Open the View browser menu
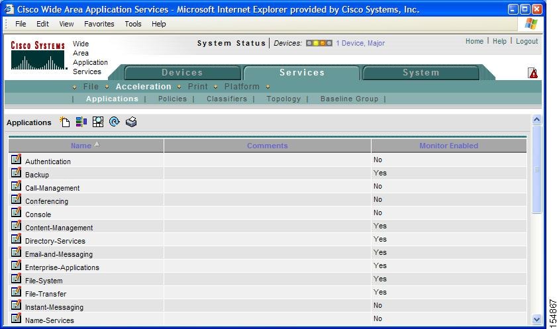 pyautogui.click(x=66, y=24)
